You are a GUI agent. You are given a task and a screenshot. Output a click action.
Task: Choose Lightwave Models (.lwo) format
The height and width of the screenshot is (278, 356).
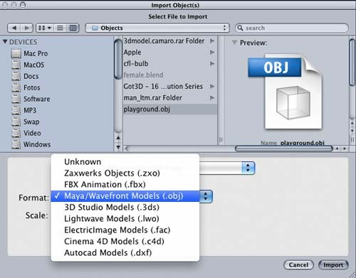tap(125, 218)
